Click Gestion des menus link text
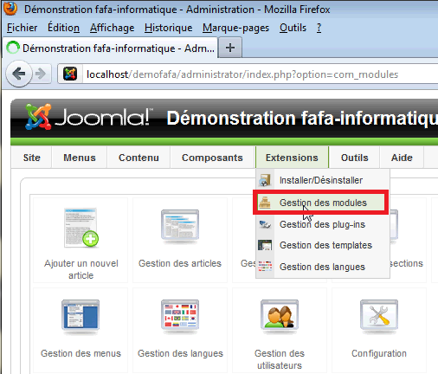The height and width of the screenshot is (374, 438). tap(81, 353)
